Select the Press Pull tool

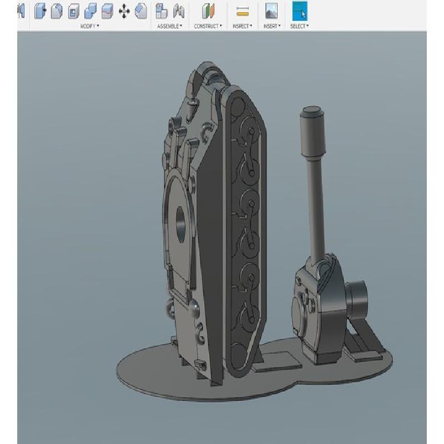(x=39, y=11)
